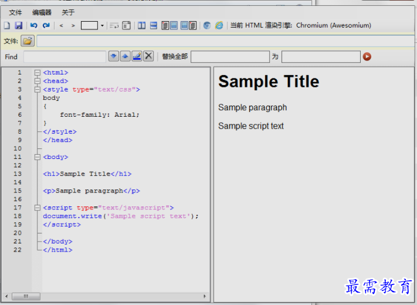Collapse the <body> fold on line 11

[38, 157]
